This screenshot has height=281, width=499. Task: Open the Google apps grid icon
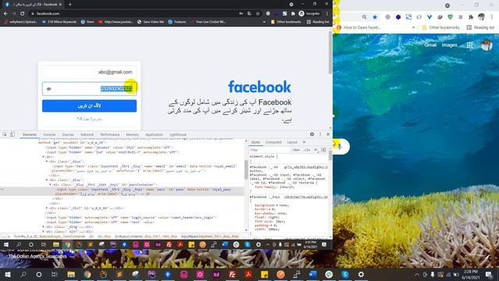(469, 45)
